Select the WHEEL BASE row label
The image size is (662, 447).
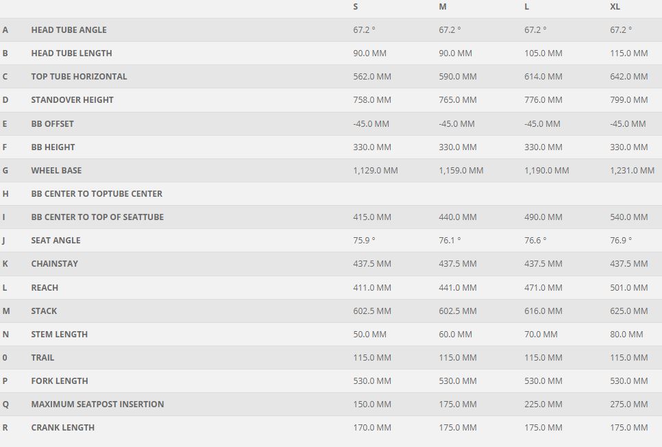56,171
